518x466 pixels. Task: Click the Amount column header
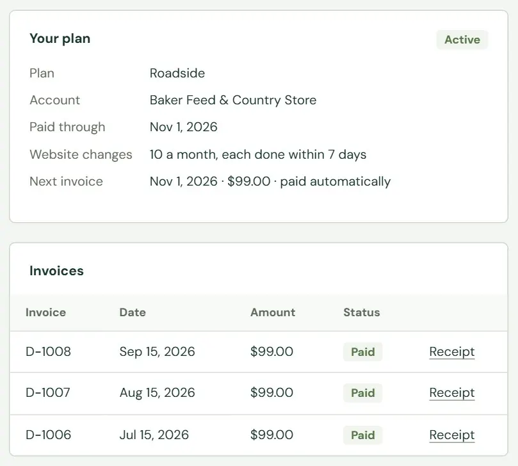[x=273, y=312]
